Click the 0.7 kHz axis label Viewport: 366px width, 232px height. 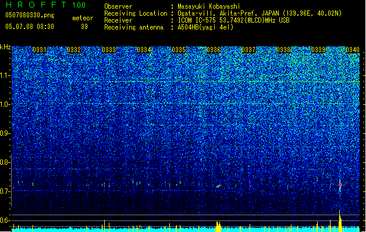point(5,191)
